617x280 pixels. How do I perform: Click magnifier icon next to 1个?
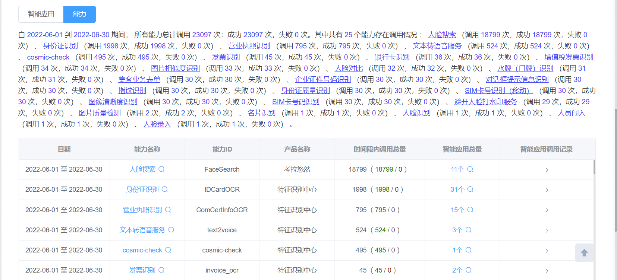point(469,250)
